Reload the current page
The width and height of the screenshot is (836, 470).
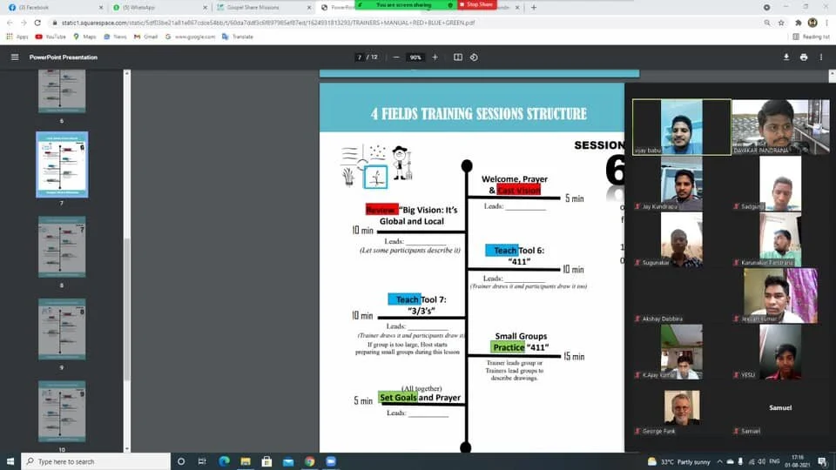[37, 23]
